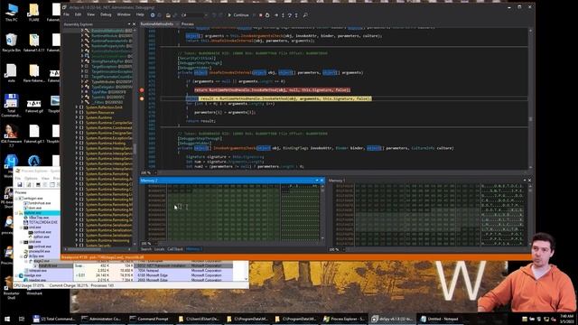Open the Memory 2 panel options dropdown
The height and width of the screenshot is (325, 578).
click(x=317, y=181)
